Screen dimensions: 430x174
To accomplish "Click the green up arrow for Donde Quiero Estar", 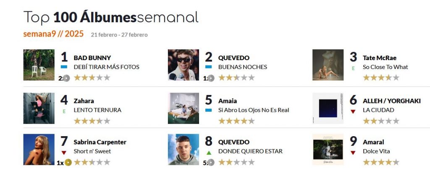I will [209, 153].
